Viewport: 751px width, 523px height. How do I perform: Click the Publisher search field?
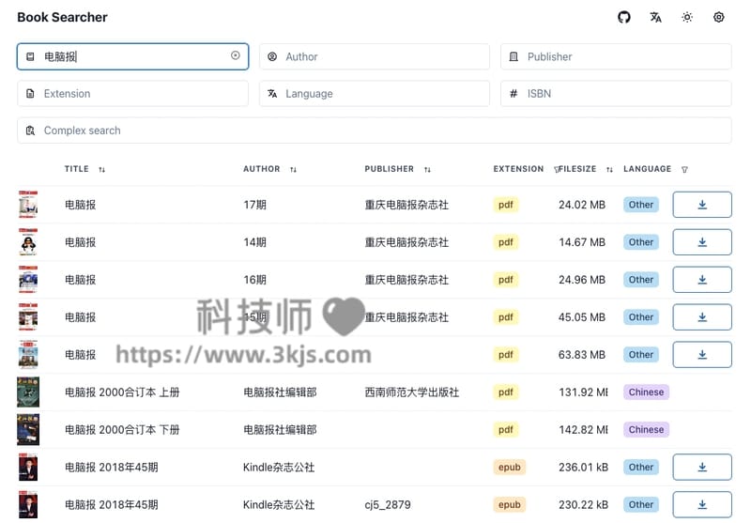tap(616, 56)
